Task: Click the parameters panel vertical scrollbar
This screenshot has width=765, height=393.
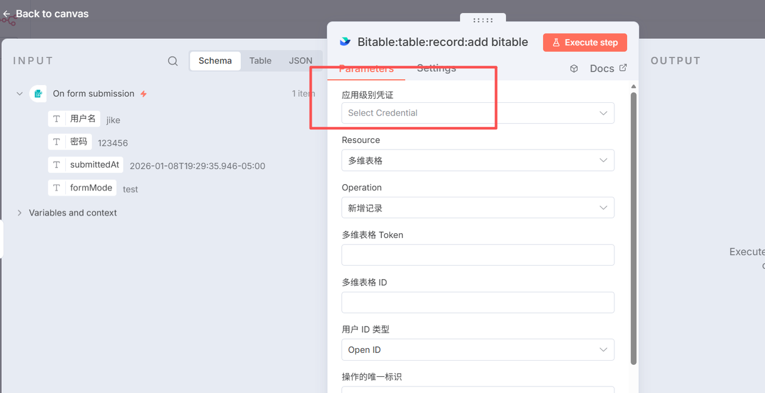Action: coord(634,227)
